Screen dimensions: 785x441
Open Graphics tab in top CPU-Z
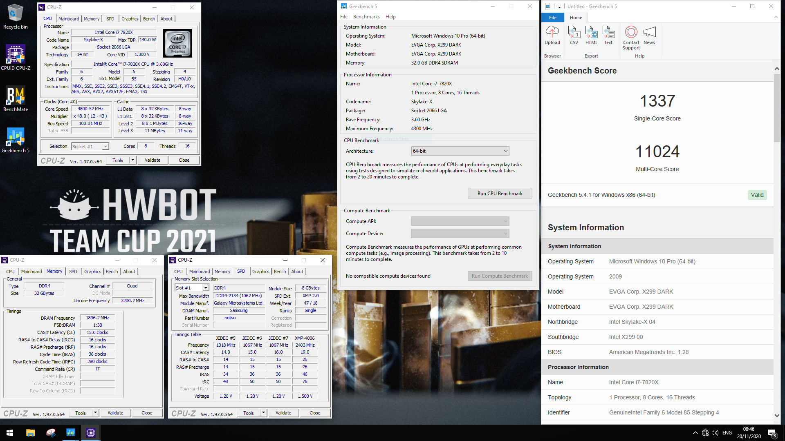click(130, 19)
